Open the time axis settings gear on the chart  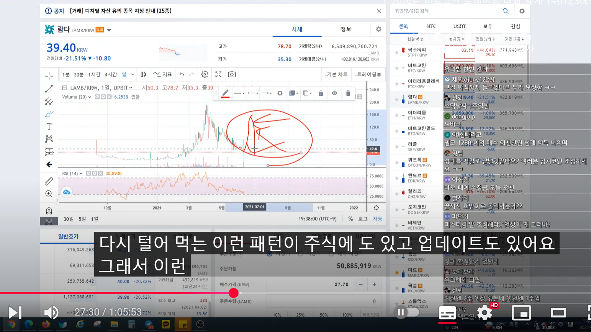coord(377,208)
